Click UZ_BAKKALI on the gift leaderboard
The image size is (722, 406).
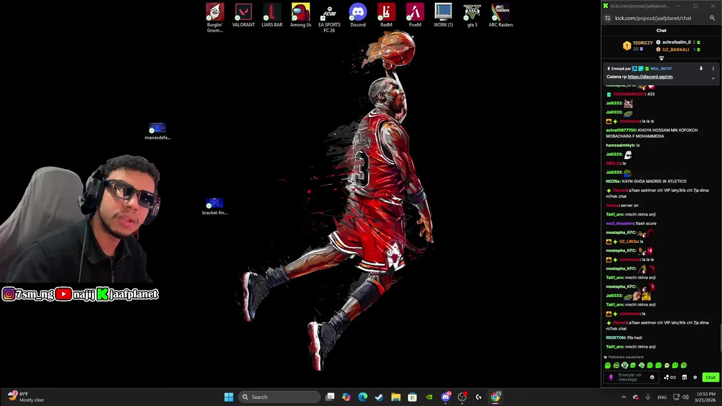[676, 50]
